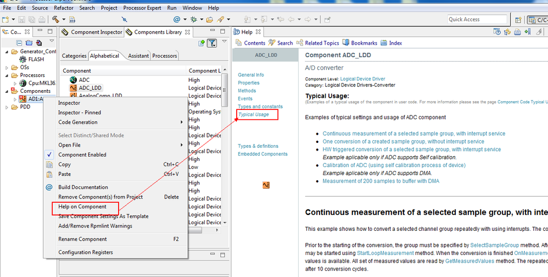This screenshot has height=277, width=548.
Task: Click Collapse All icon in Components view
Action: click(x=19, y=43)
